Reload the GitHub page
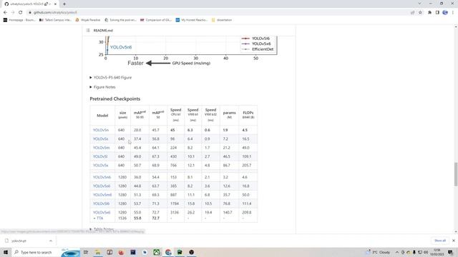This screenshot has width=458, height=257. [21, 13]
